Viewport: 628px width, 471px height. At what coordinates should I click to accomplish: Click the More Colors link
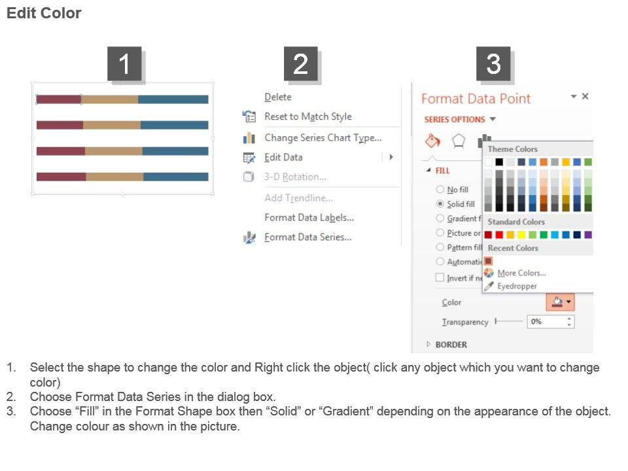tap(521, 273)
